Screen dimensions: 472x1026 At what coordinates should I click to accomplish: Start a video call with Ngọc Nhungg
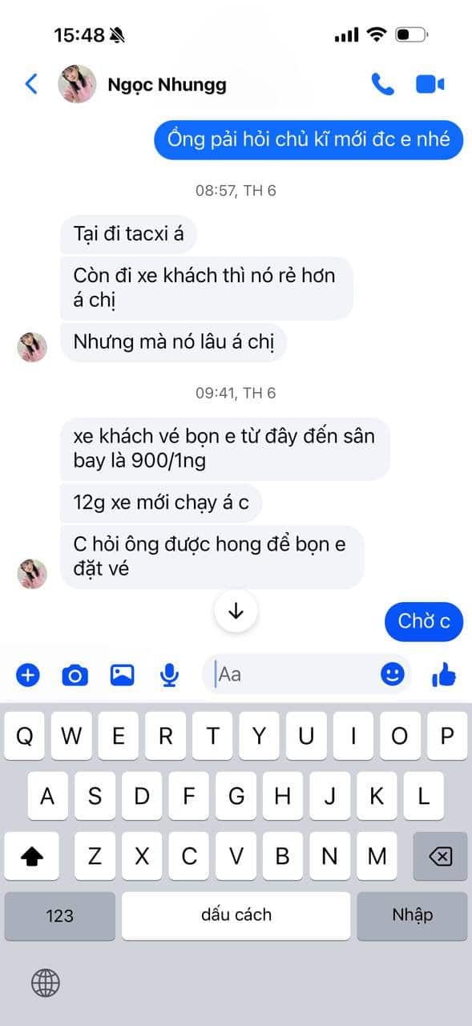[430, 84]
